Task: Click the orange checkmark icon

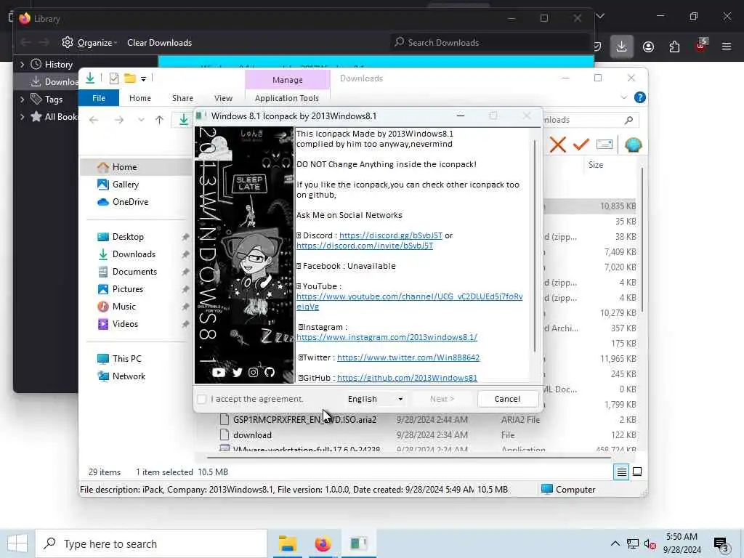Action: 581,145
